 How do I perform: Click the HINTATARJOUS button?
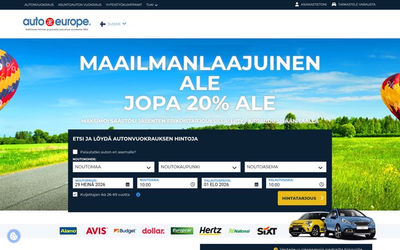click(x=302, y=198)
